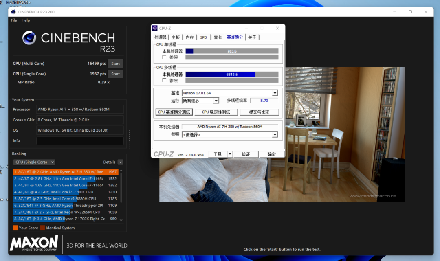Select the 基准跑分 tab in CPU-Z

235,37
